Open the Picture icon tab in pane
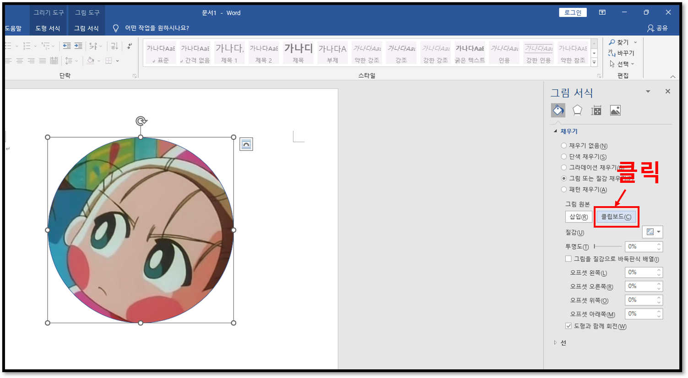This screenshot has height=378, width=688. coord(615,110)
